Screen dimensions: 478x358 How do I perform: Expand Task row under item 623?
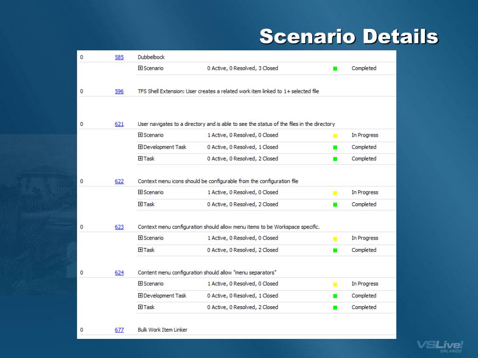[x=140, y=250]
